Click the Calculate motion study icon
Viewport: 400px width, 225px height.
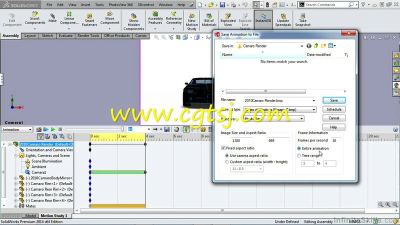[x=39, y=129]
